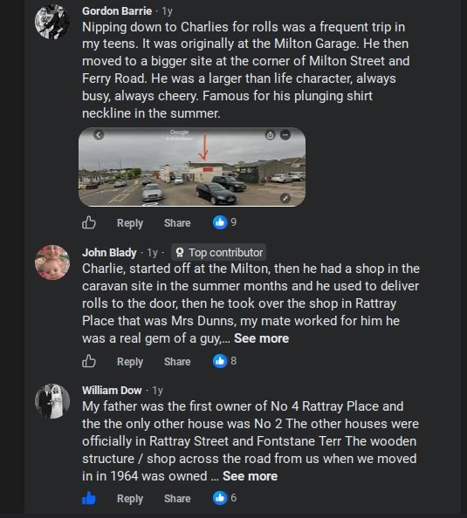Open John Blady's profile name link

(x=109, y=253)
